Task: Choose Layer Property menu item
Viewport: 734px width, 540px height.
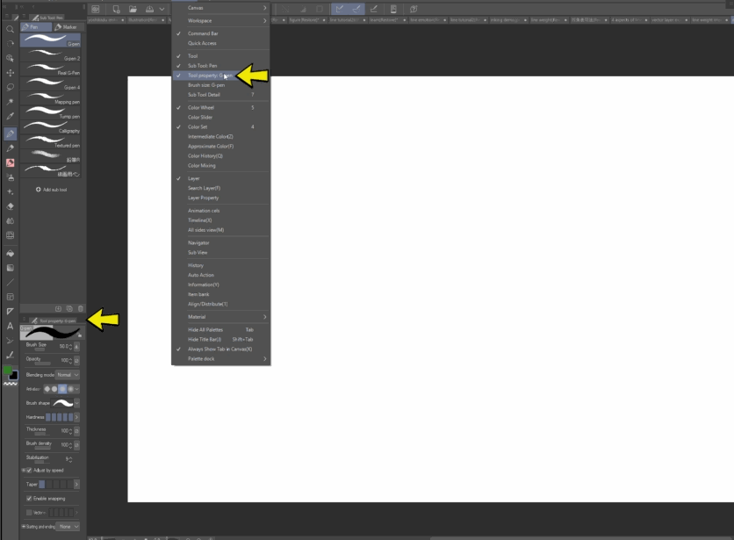Action: 221,198
